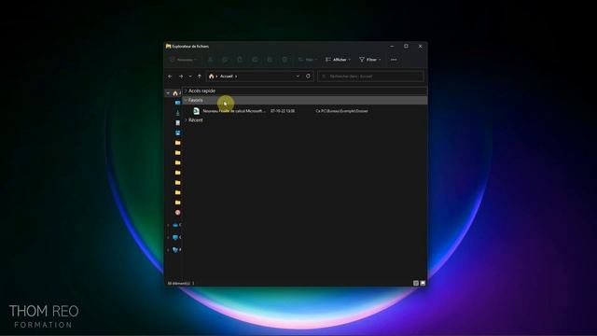Click the Delete trash icon in the toolbar
This screenshot has width=597, height=336.
tap(285, 60)
